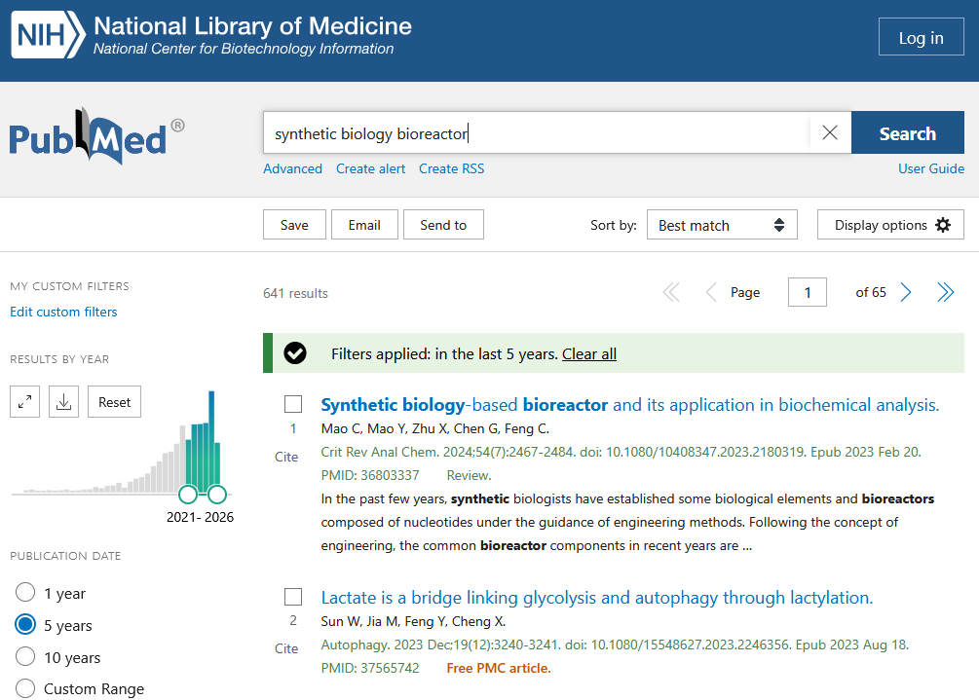979x700 pixels.
Task: Jump to first page double arrow
Action: [671, 292]
